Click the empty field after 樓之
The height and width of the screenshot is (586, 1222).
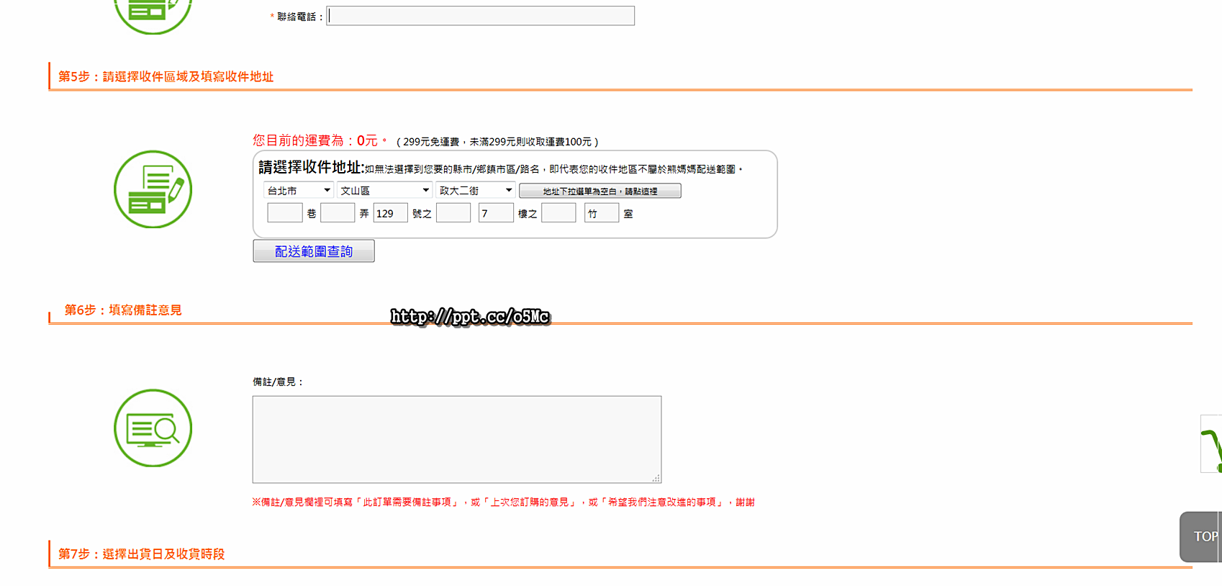558,213
